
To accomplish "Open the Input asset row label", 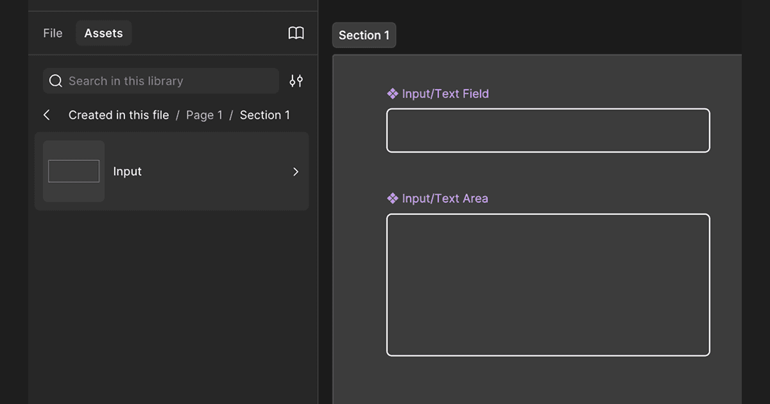I will pyautogui.click(x=127, y=171).
